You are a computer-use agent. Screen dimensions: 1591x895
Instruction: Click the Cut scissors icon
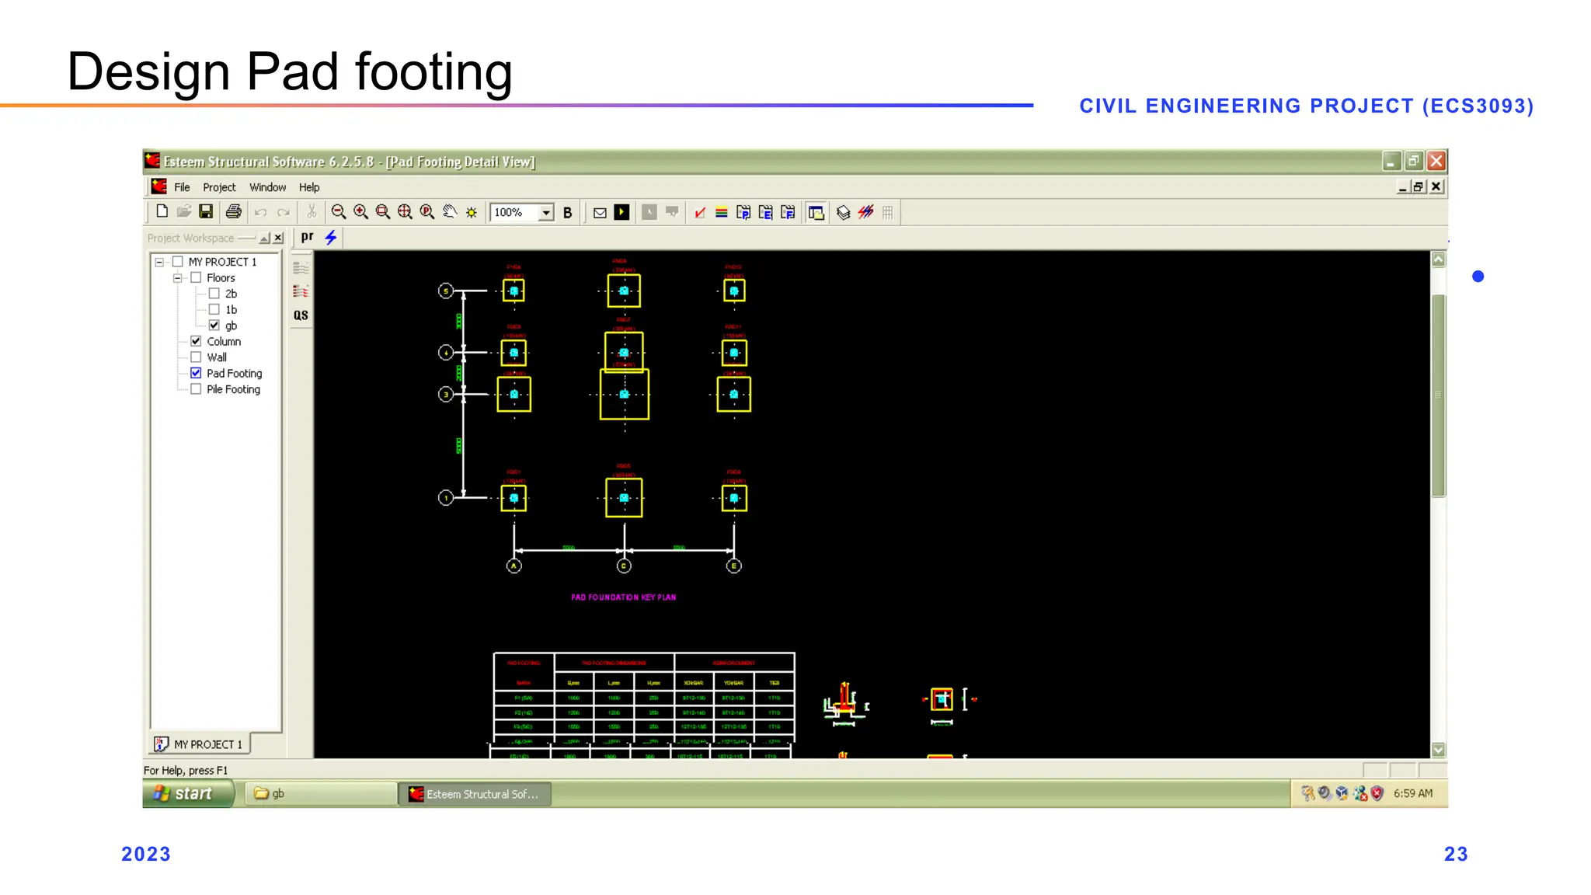point(312,211)
